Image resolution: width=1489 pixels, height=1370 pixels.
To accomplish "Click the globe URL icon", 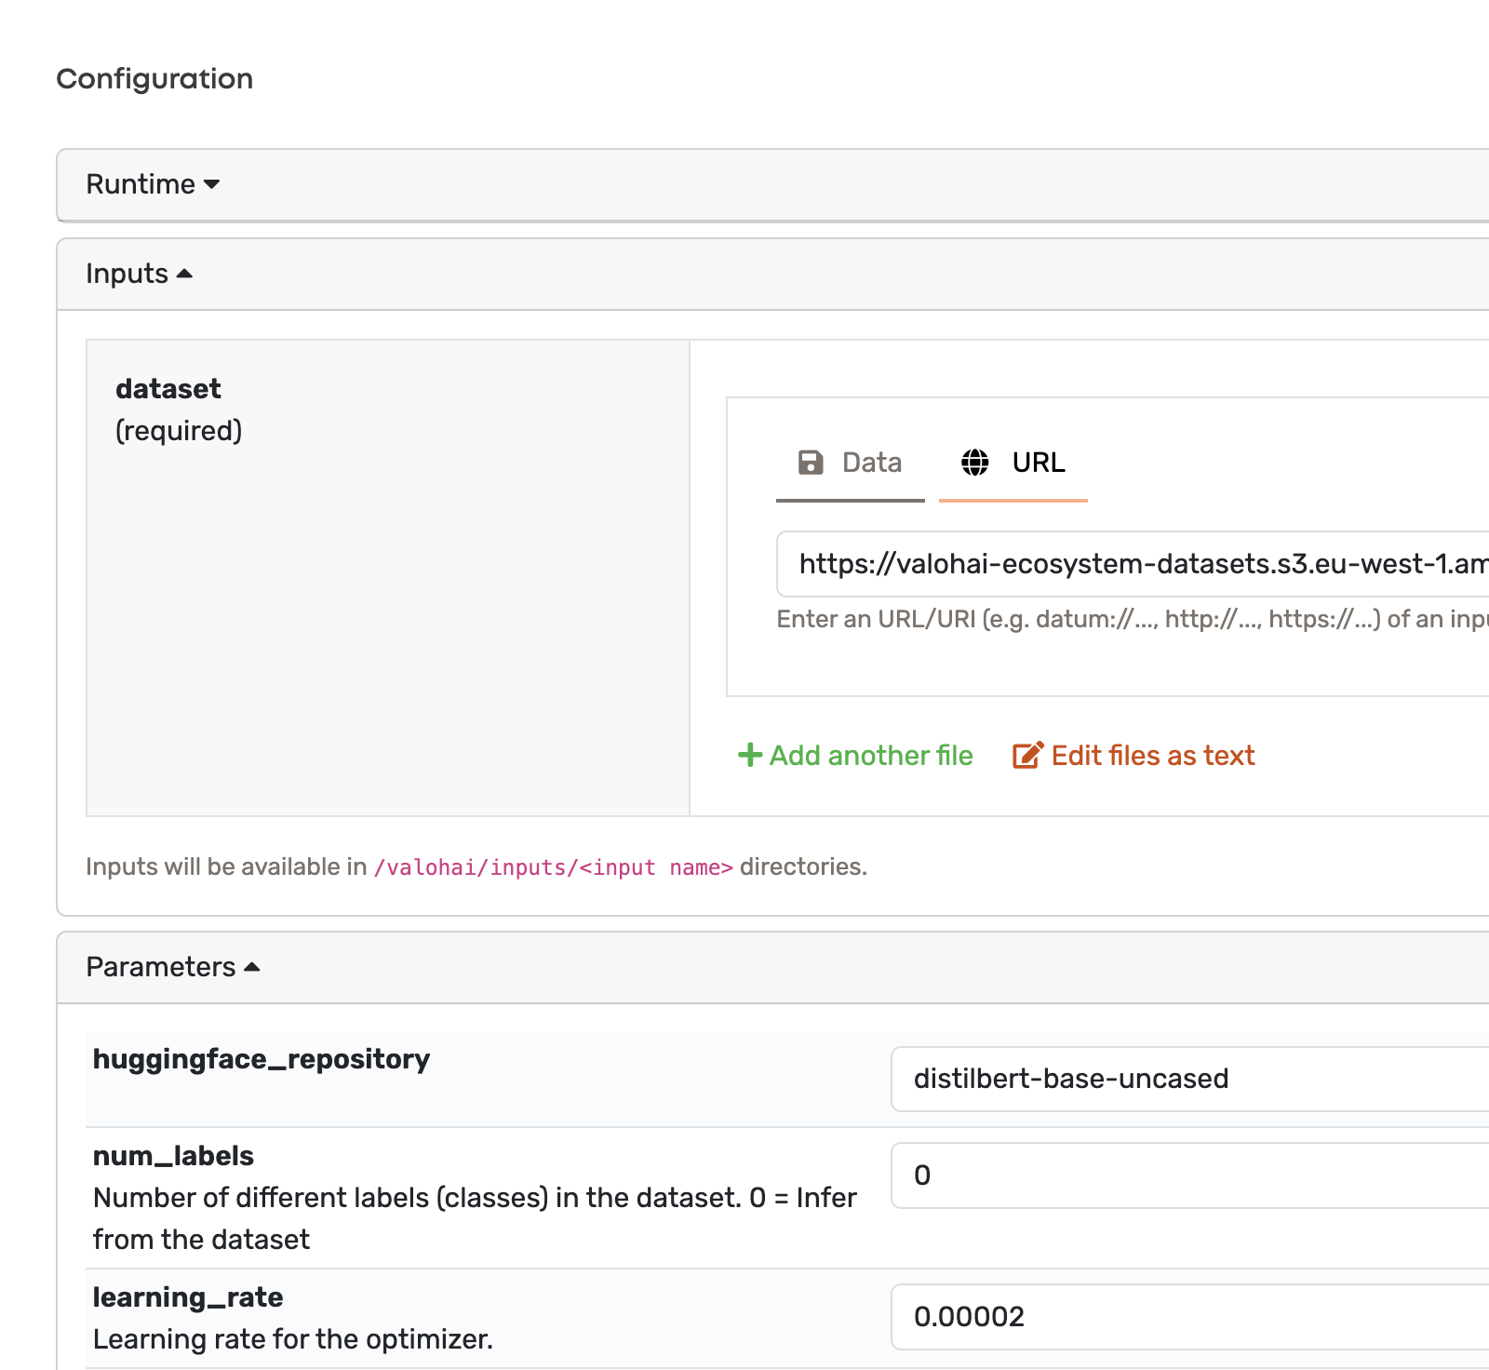I will click(x=975, y=463).
